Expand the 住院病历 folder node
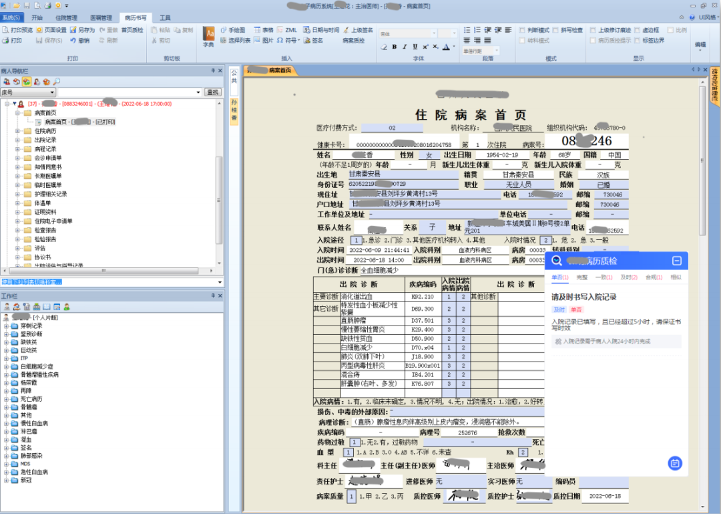This screenshot has width=721, height=514. tap(18, 131)
